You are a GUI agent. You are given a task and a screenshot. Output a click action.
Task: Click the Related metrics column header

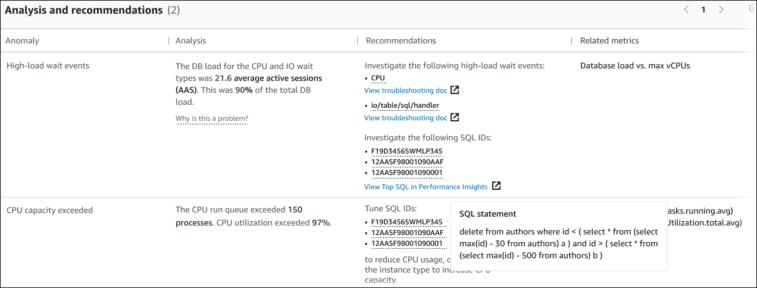tap(609, 41)
